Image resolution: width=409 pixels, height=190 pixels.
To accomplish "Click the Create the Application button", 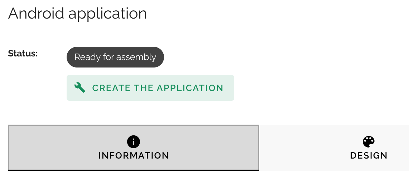I will pyautogui.click(x=150, y=88).
